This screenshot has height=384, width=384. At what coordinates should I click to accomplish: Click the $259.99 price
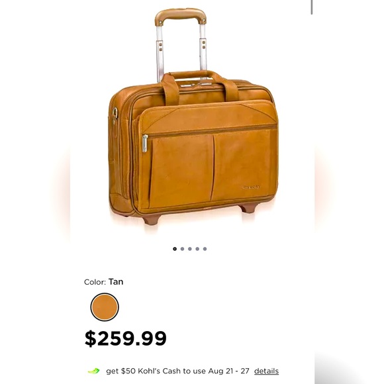coord(126,338)
